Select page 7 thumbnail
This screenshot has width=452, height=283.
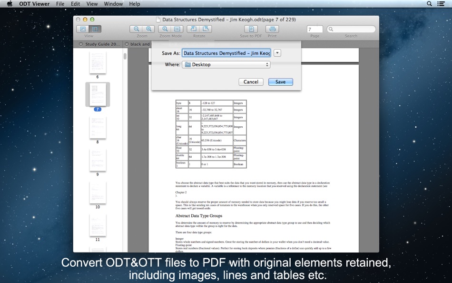tap(98, 95)
